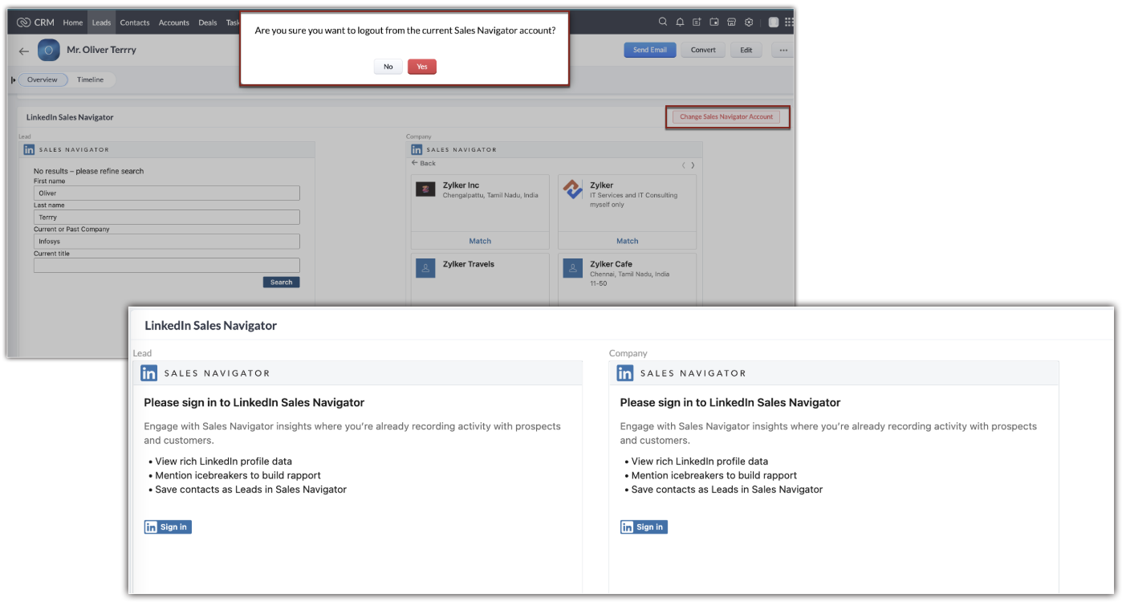Image resolution: width=1122 pixels, height=610 pixels.
Task: Open the settings gear icon
Action: pos(749,22)
